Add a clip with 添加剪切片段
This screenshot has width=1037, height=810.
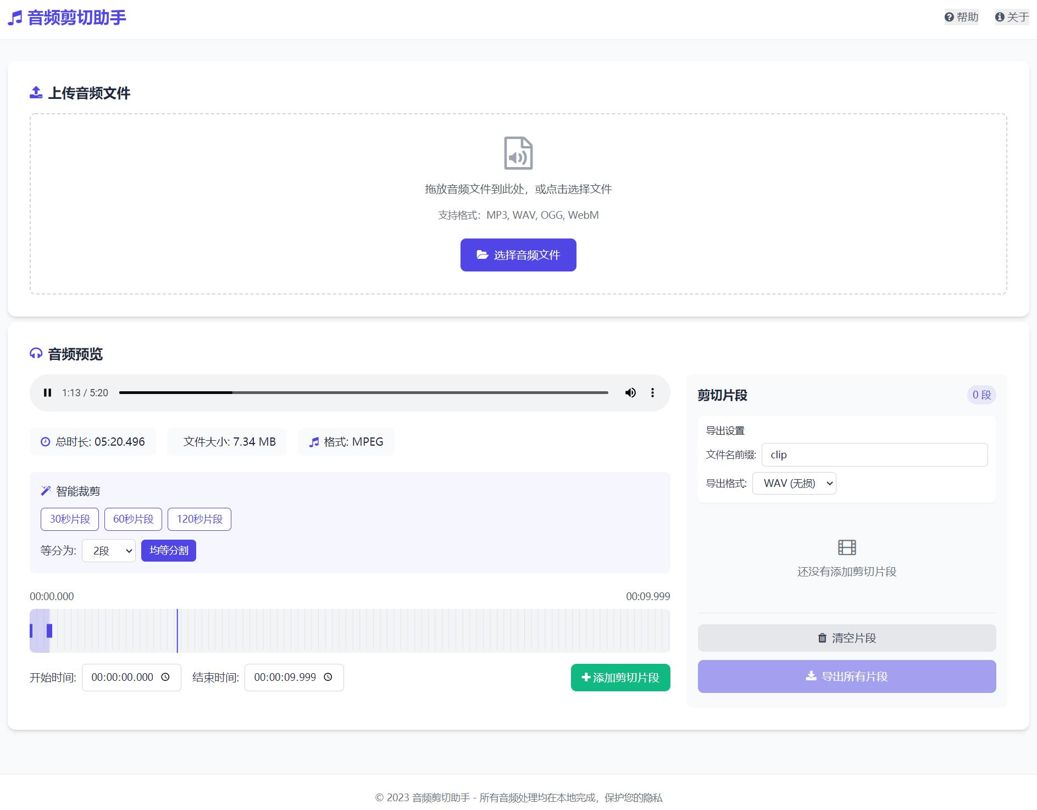620,678
